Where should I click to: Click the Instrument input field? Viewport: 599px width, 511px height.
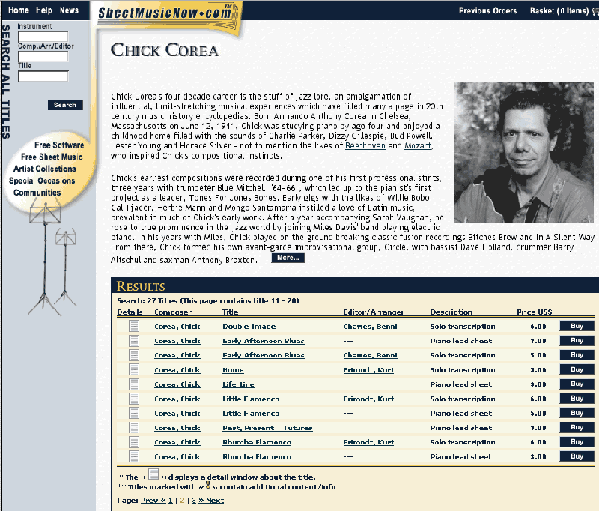pos(43,37)
